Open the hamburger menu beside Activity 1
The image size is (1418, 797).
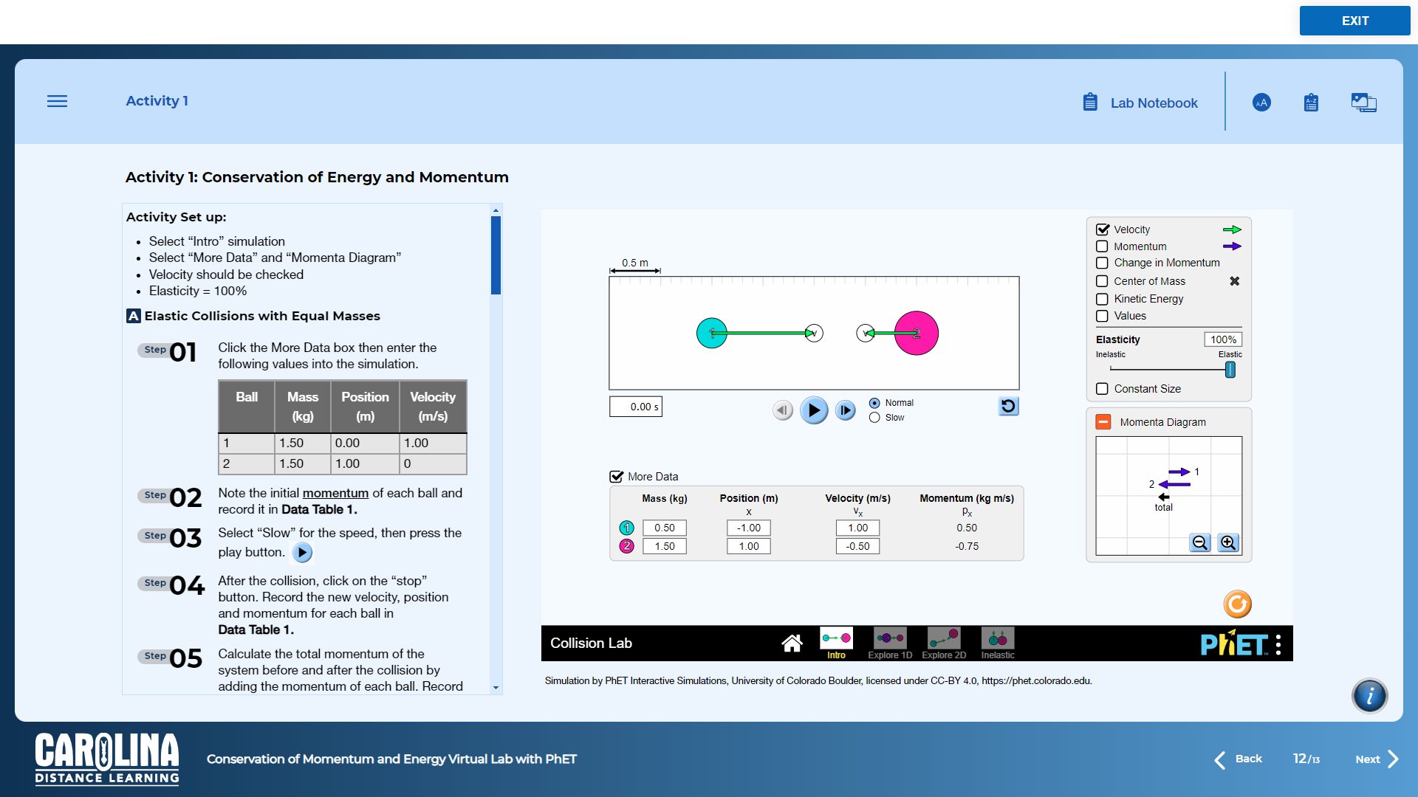[x=57, y=101]
